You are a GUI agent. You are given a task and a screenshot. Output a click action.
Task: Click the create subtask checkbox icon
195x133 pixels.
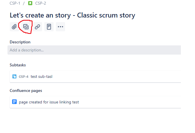26,27
